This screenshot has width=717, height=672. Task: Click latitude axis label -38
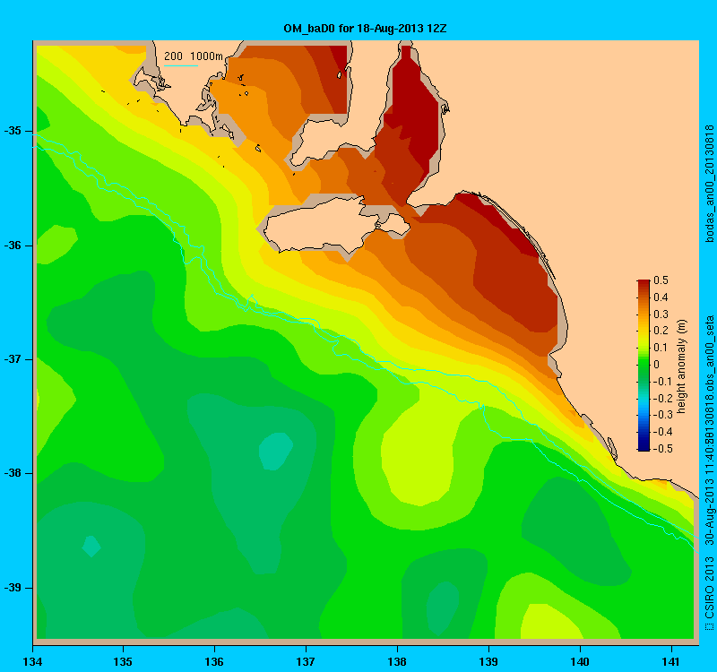(x=13, y=473)
